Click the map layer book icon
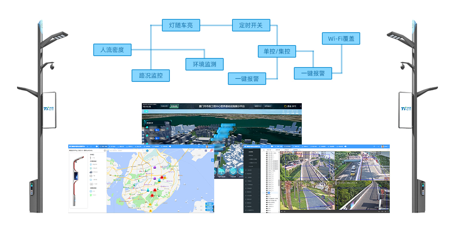This screenshot has height=235, width=455. [x=206, y=151]
